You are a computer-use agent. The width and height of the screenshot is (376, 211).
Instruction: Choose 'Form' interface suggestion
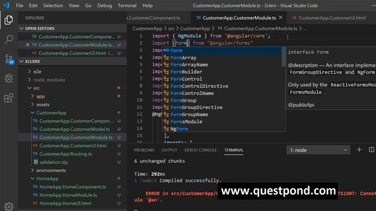click(x=222, y=50)
